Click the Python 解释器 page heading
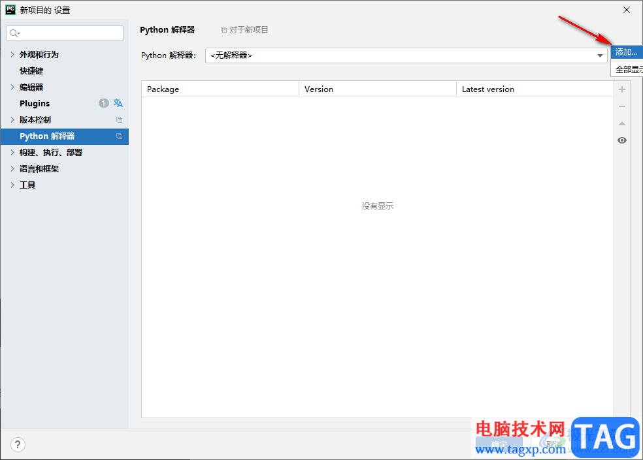The image size is (643, 460). (x=167, y=30)
